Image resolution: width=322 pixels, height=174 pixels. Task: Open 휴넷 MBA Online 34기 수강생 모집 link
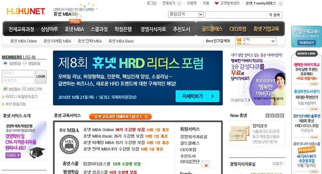[x=126, y=130]
